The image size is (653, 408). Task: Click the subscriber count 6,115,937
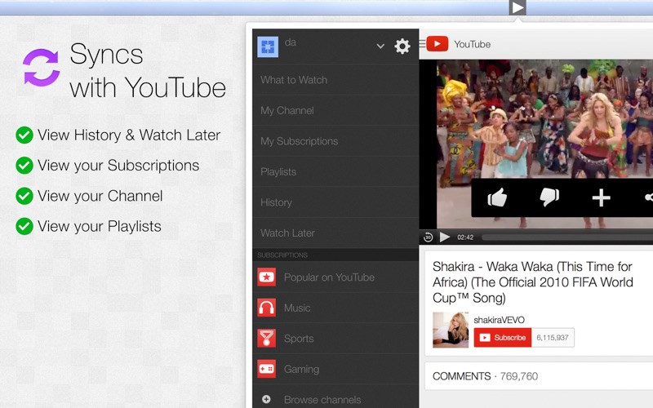[553, 338]
